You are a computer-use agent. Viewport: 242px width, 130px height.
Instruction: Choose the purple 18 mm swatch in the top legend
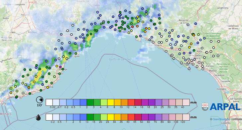152,102
